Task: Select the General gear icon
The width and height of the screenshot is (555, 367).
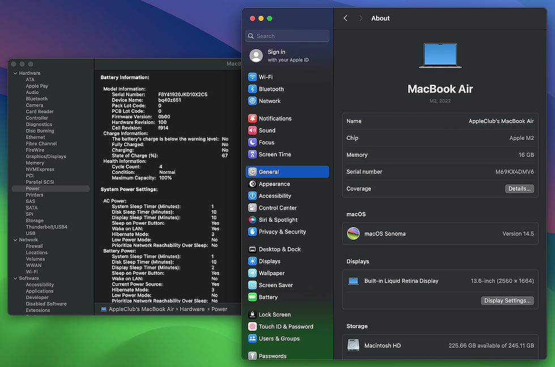Action: coord(252,172)
